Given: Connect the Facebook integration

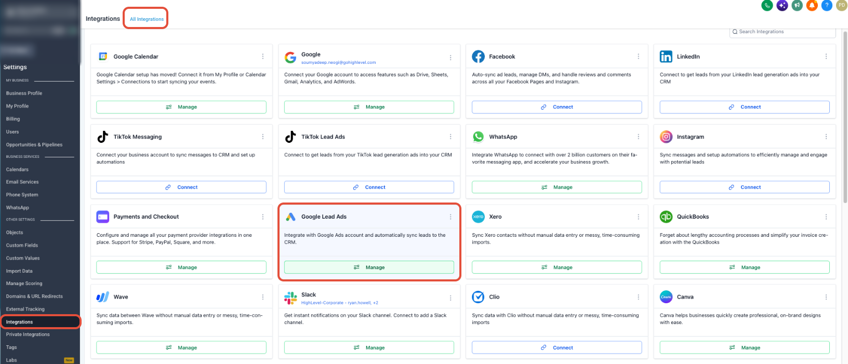Looking at the screenshot, I should click(x=557, y=107).
